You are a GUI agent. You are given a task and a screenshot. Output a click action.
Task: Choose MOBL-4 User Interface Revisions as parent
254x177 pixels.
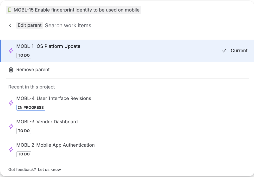[x=127, y=103]
